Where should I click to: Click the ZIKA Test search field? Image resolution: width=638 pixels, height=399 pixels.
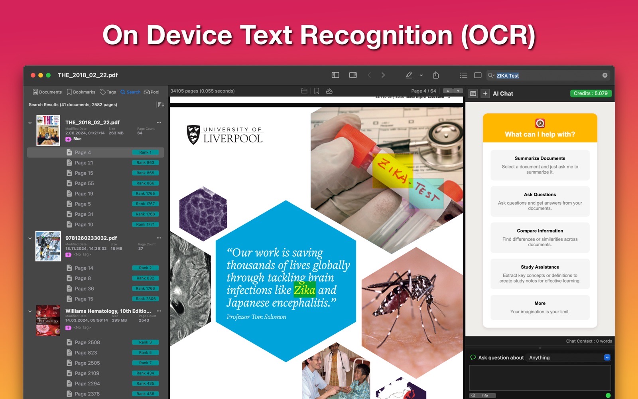548,75
